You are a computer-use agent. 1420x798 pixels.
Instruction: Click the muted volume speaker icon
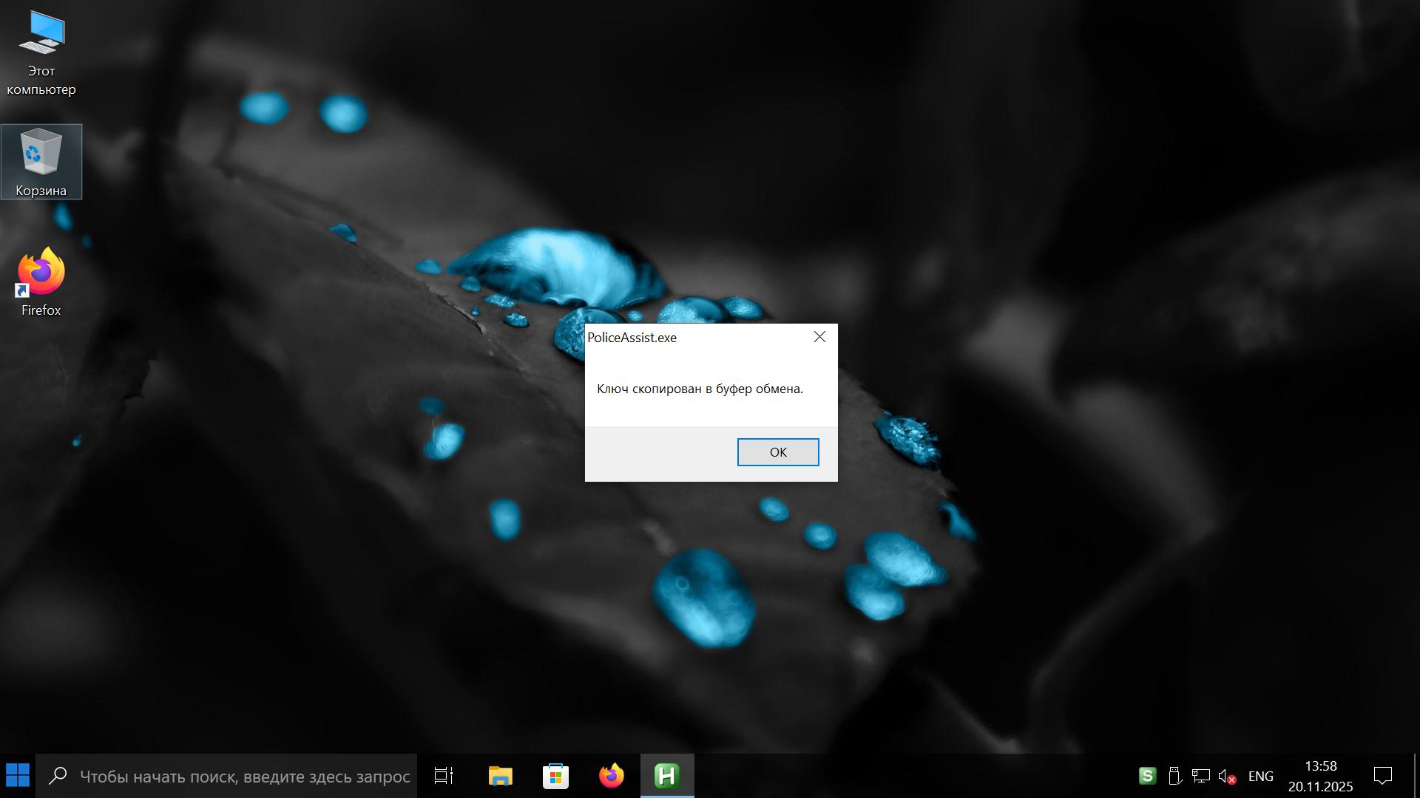(1227, 776)
